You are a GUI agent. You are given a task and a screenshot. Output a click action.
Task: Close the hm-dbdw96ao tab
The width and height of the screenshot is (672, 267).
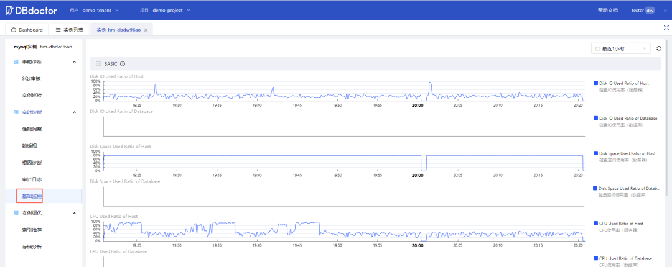pyautogui.click(x=146, y=30)
